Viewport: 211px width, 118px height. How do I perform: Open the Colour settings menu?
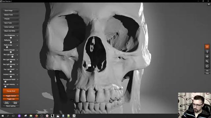[x=11, y=27]
